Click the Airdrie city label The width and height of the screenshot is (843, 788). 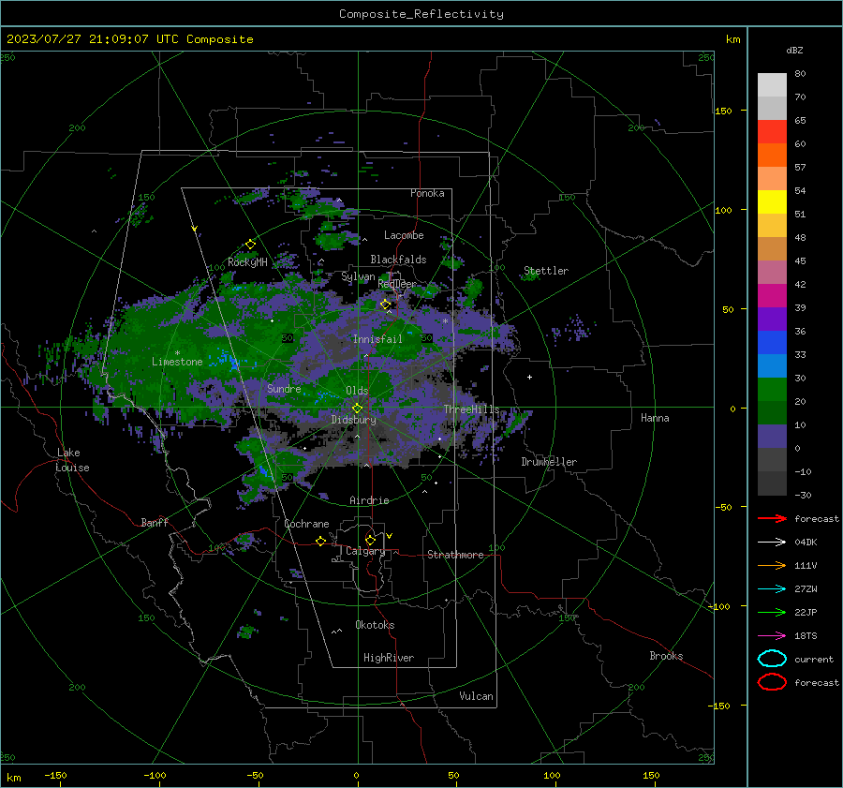coord(369,500)
